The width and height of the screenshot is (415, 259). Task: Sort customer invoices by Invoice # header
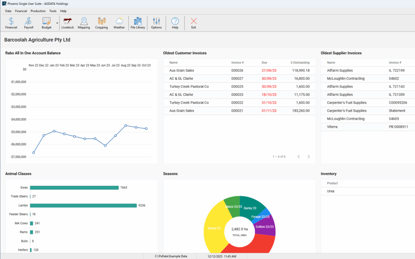(x=237, y=63)
